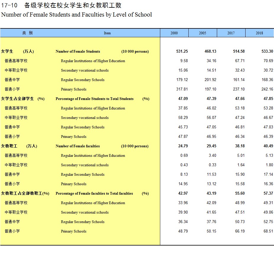Click the value 33.96
Image resolution: width=274 pixels, height=255 pixels.
[x=183, y=203]
